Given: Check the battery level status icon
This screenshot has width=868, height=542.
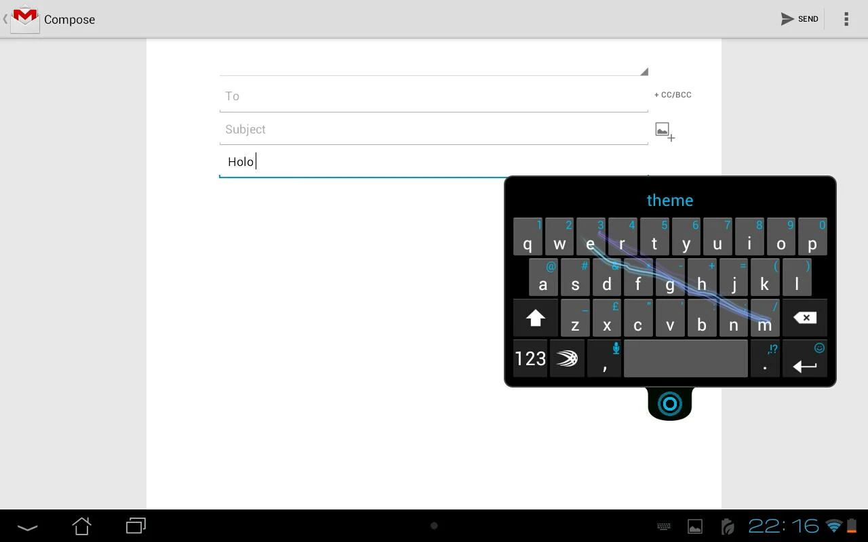Looking at the screenshot, I should [x=852, y=526].
